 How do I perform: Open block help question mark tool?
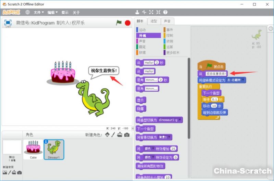point(165,12)
